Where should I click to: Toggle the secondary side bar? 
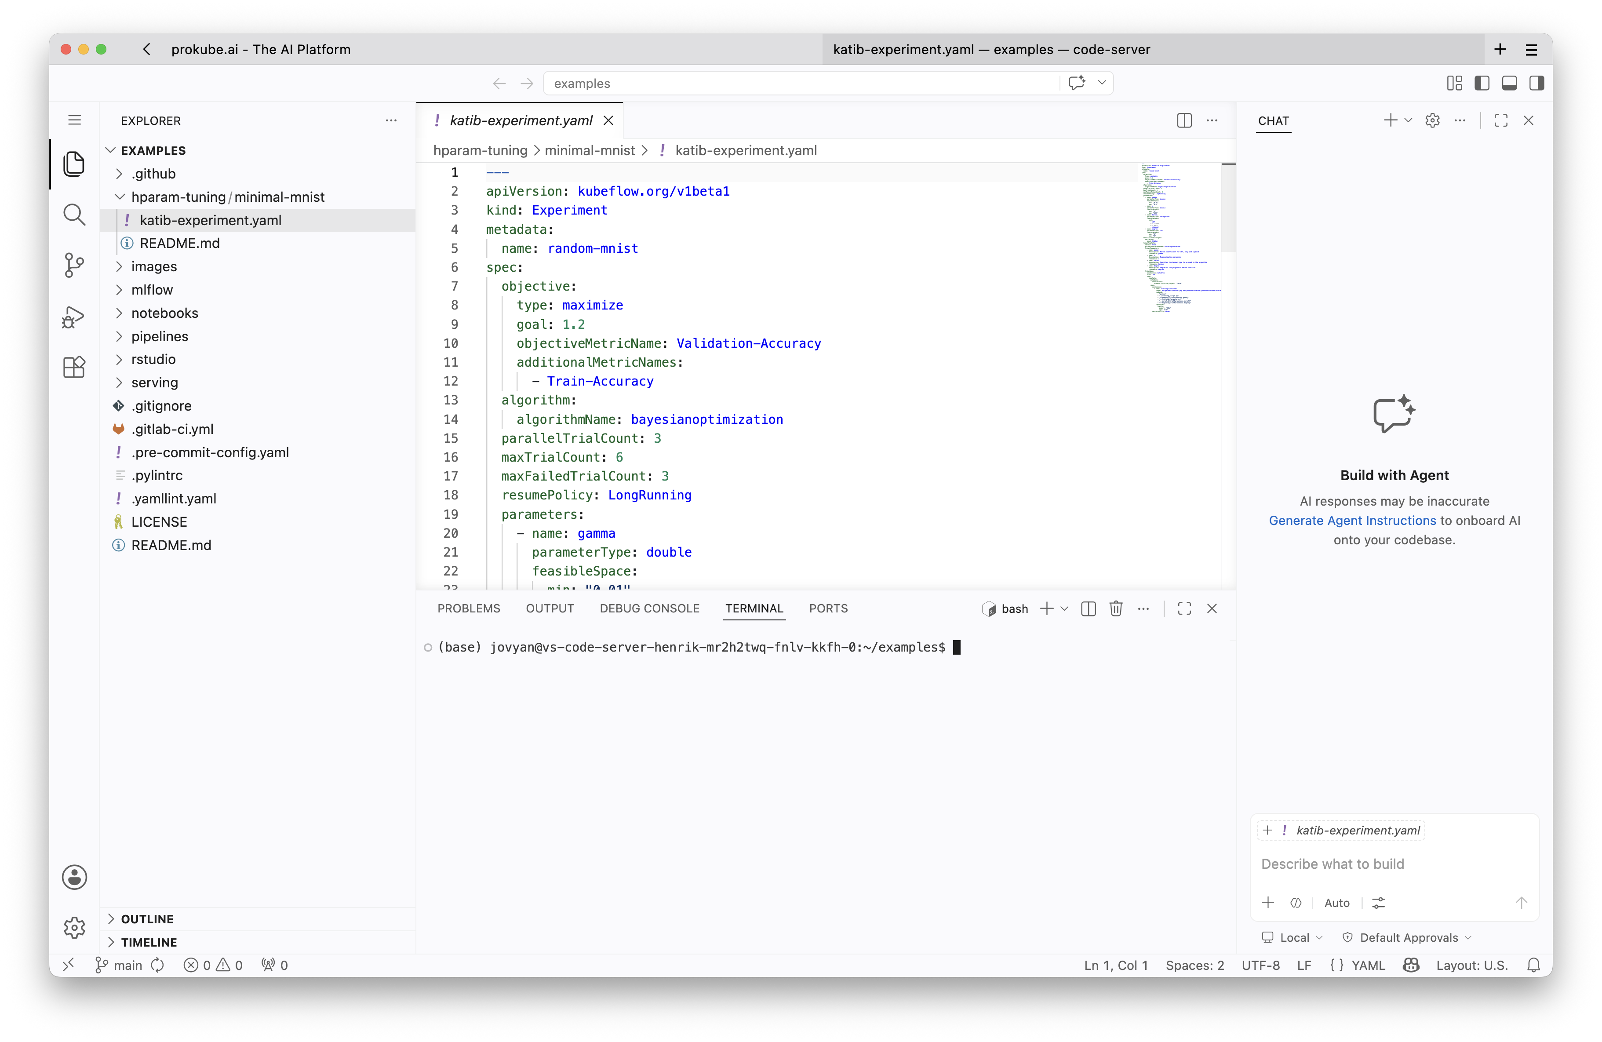click(x=1536, y=83)
